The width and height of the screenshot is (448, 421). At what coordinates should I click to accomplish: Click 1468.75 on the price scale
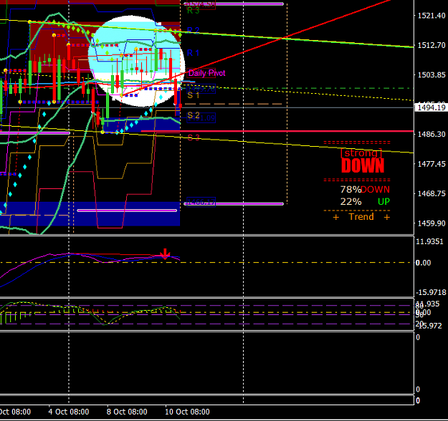point(432,193)
